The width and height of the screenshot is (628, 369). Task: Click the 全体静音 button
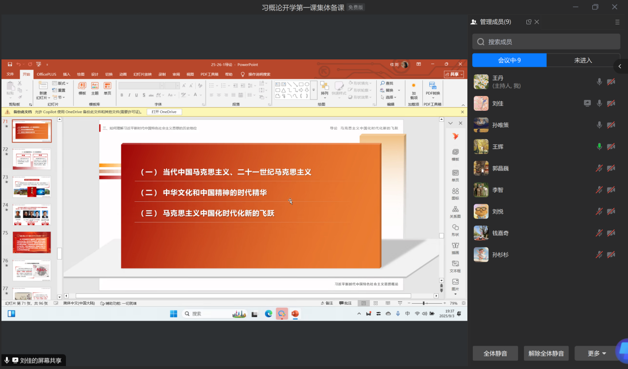coord(495,353)
